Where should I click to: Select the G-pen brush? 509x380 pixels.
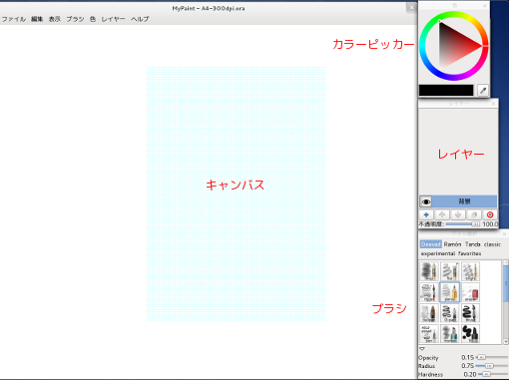click(450, 313)
